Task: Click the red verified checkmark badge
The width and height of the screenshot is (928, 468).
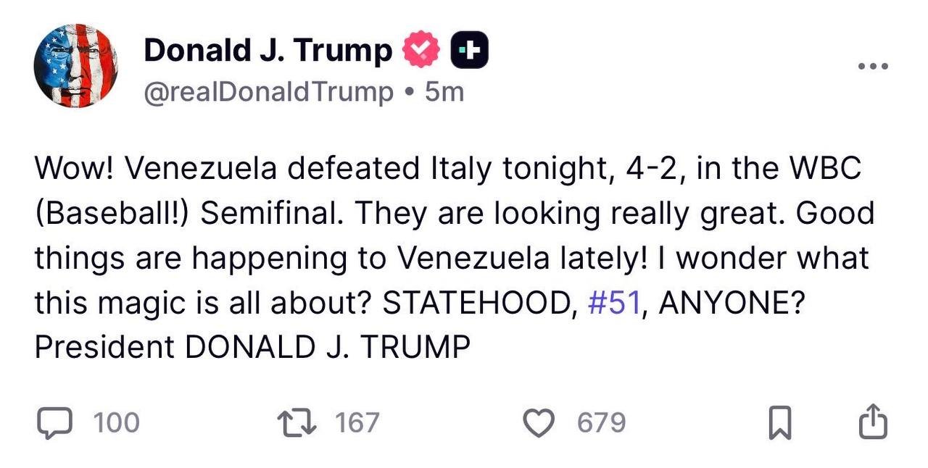Action: (x=421, y=50)
